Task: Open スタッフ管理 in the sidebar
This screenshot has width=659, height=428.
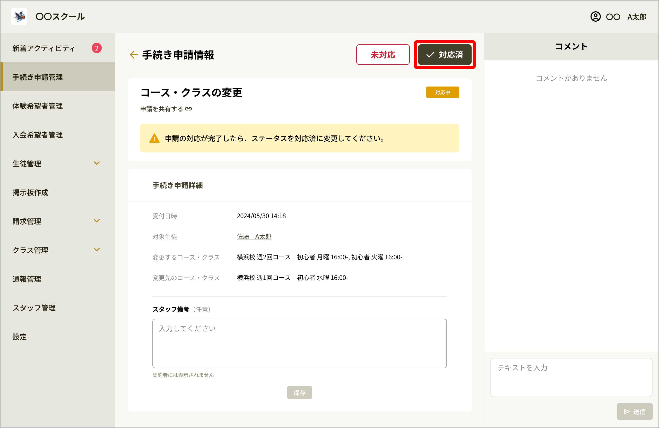Action: (x=58, y=307)
